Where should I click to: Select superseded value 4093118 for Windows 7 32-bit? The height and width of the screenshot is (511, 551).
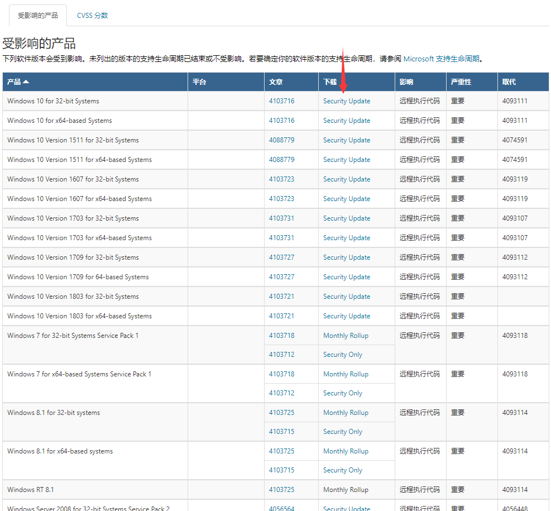pyautogui.click(x=515, y=336)
